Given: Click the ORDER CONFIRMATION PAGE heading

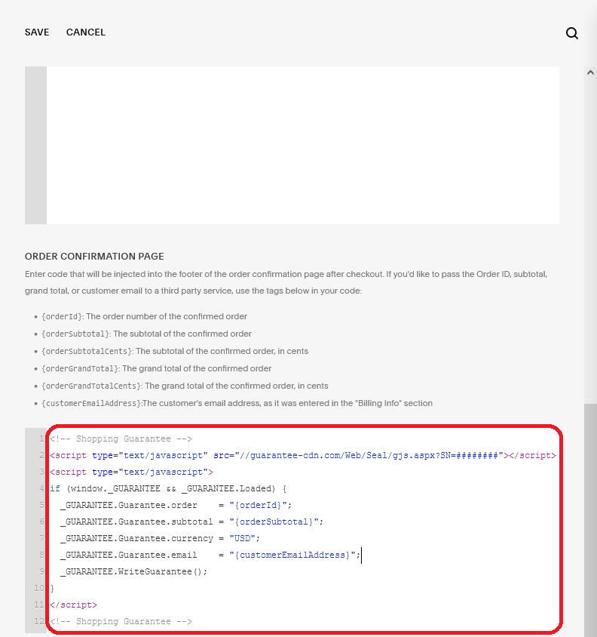Looking at the screenshot, I should 94,257.
